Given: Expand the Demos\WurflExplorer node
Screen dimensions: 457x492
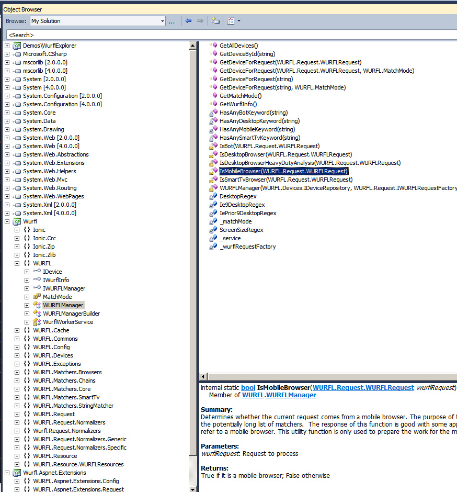Looking at the screenshot, I should click(7, 46).
